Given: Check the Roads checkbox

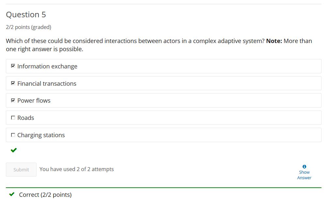Looking at the screenshot, I should [13, 118].
